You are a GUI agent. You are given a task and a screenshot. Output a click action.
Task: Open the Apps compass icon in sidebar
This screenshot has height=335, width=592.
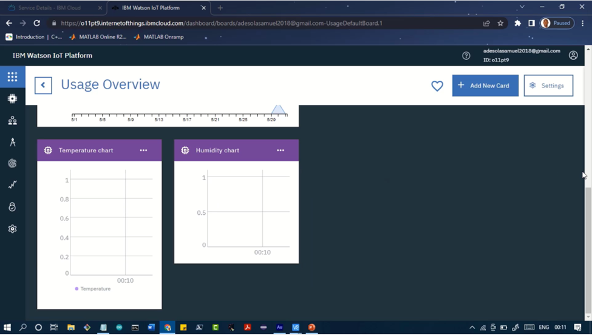click(x=13, y=142)
